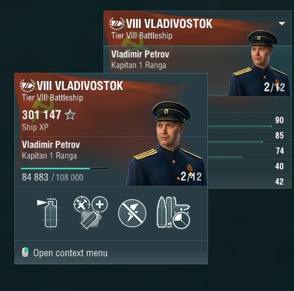Click the commander XP progress bar
This screenshot has width=294, height=291.
65,169
